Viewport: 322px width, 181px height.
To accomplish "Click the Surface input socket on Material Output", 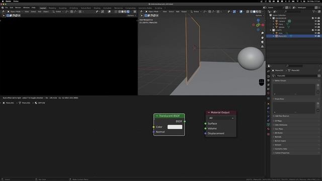I will click(x=205, y=124).
